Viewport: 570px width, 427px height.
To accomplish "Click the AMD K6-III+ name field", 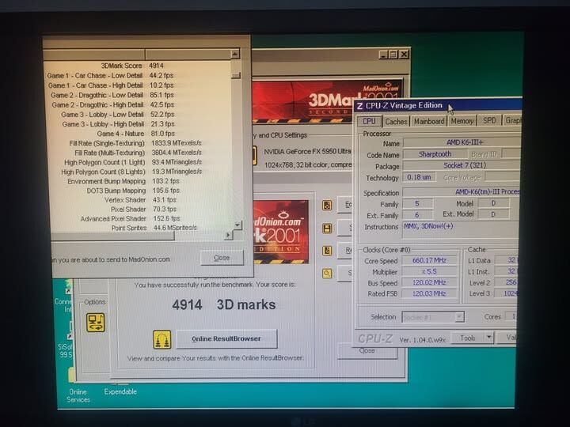I will [x=462, y=142].
